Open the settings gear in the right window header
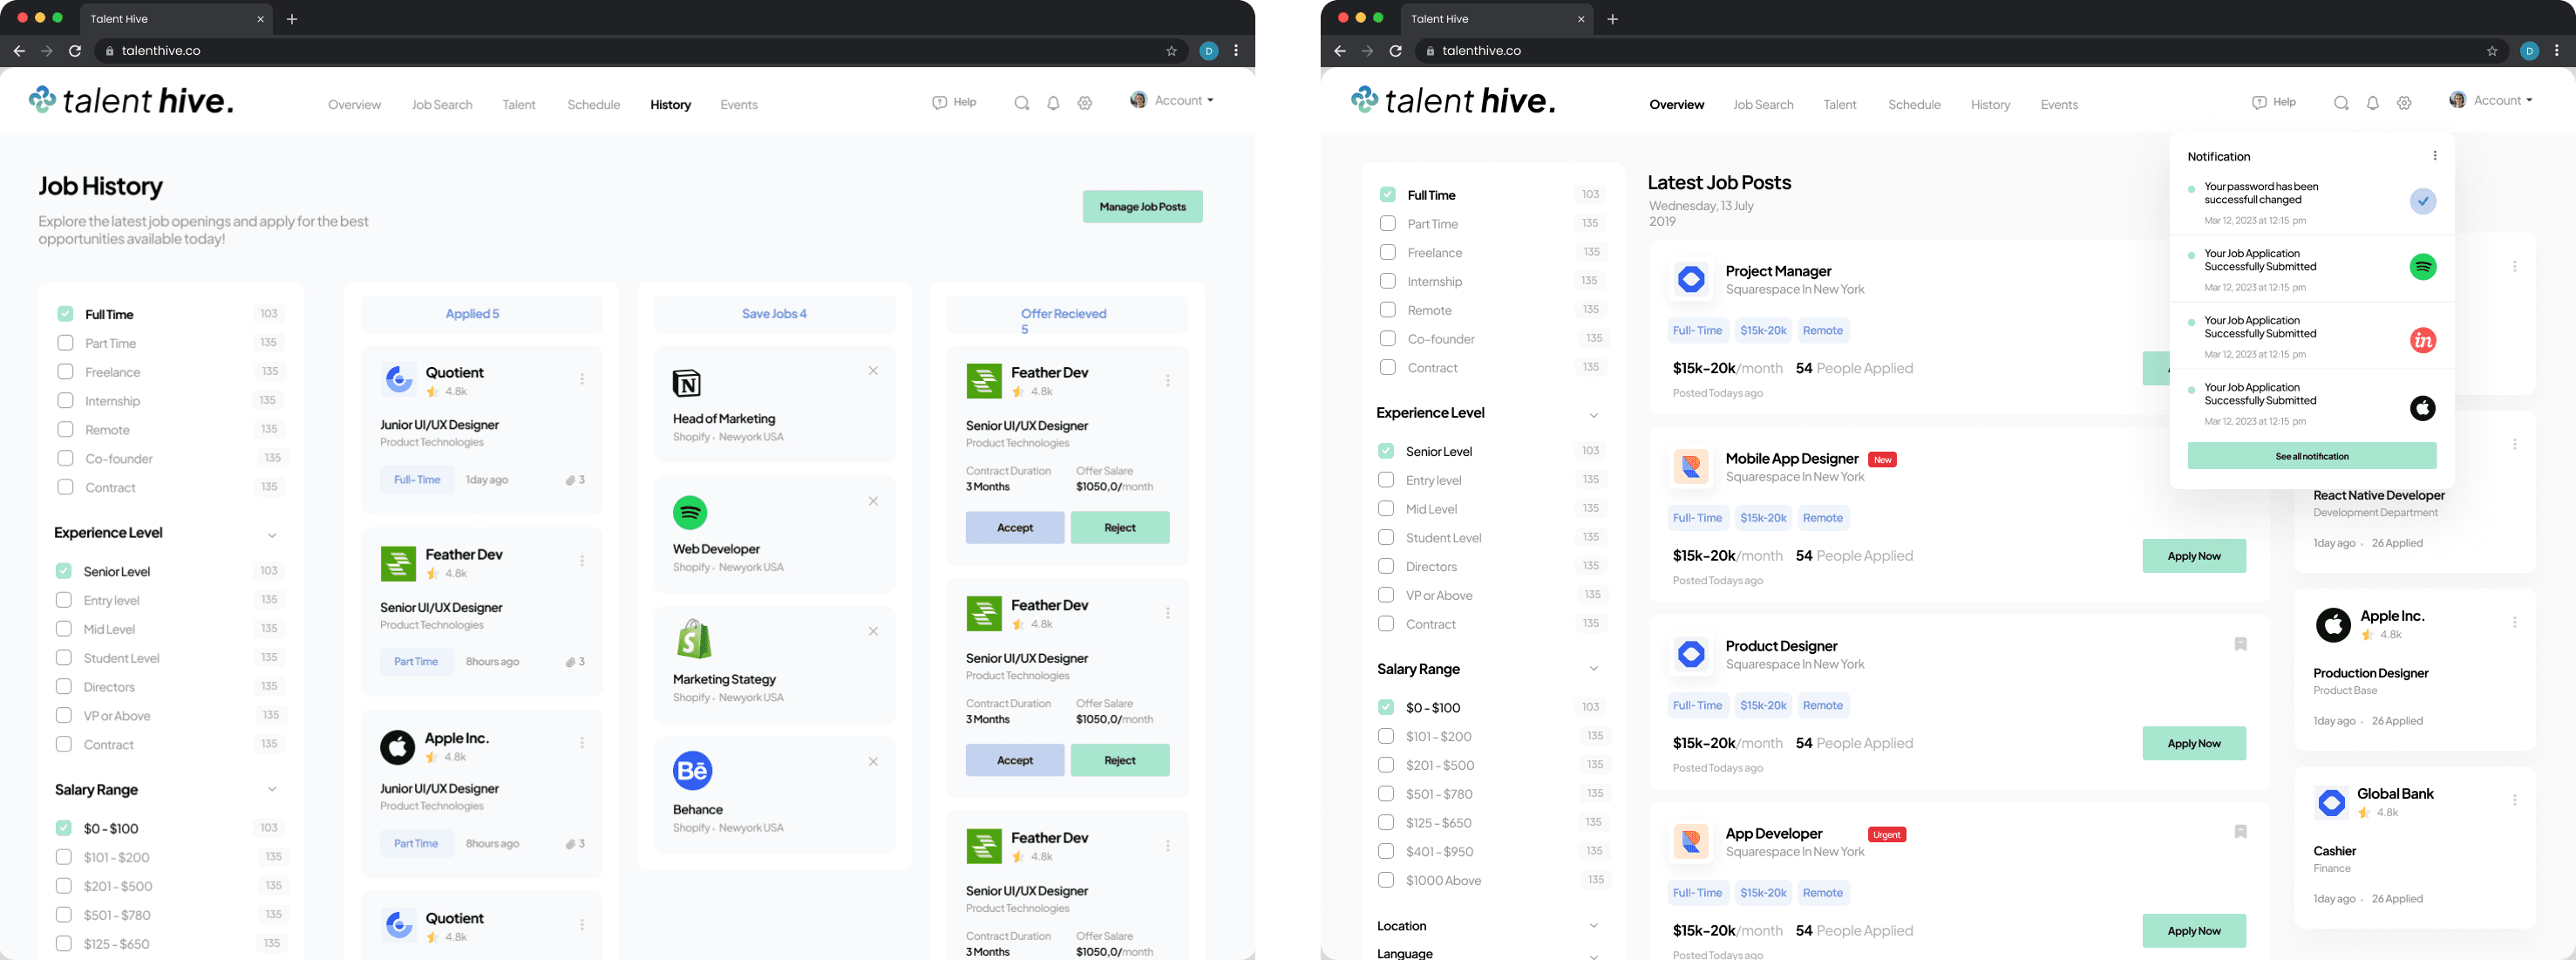 tap(2404, 103)
